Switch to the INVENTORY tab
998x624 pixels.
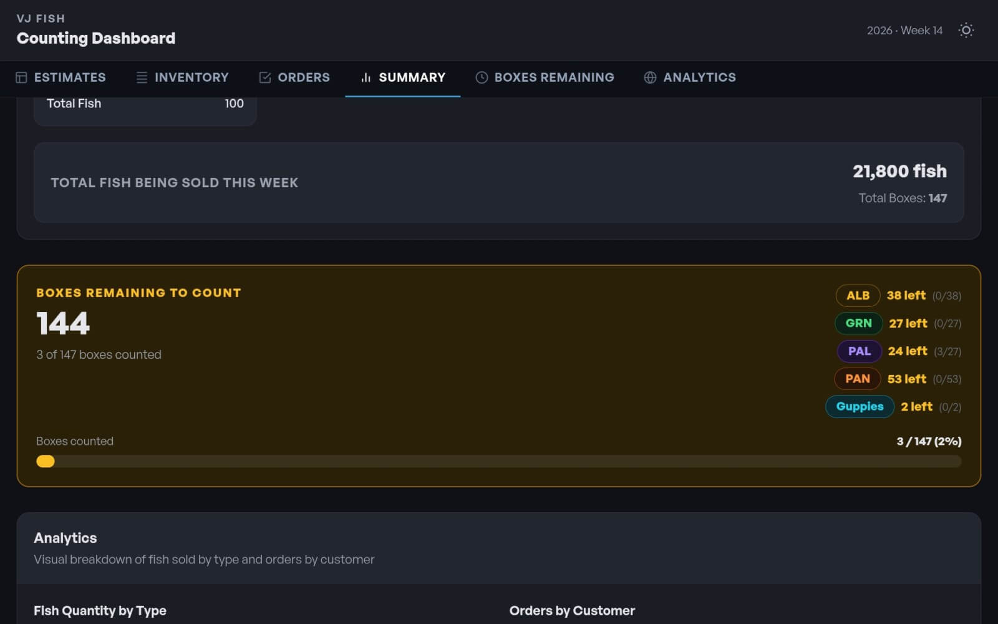191,77
